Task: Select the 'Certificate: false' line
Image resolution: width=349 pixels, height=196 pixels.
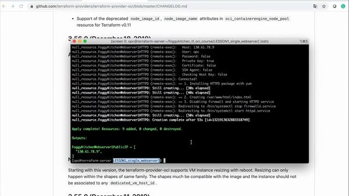Action: (143, 65)
